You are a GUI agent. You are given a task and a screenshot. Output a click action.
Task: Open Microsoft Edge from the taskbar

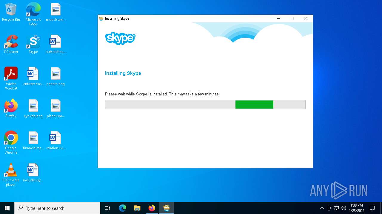[123, 208]
